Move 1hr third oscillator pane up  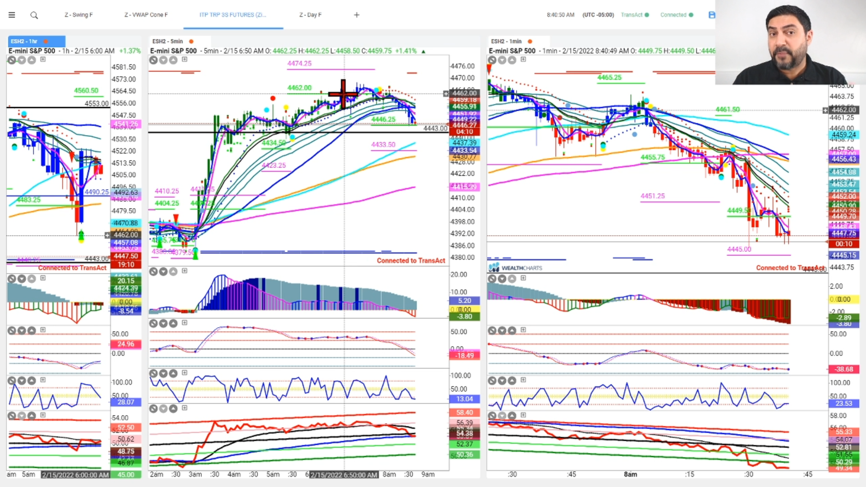[x=32, y=381]
